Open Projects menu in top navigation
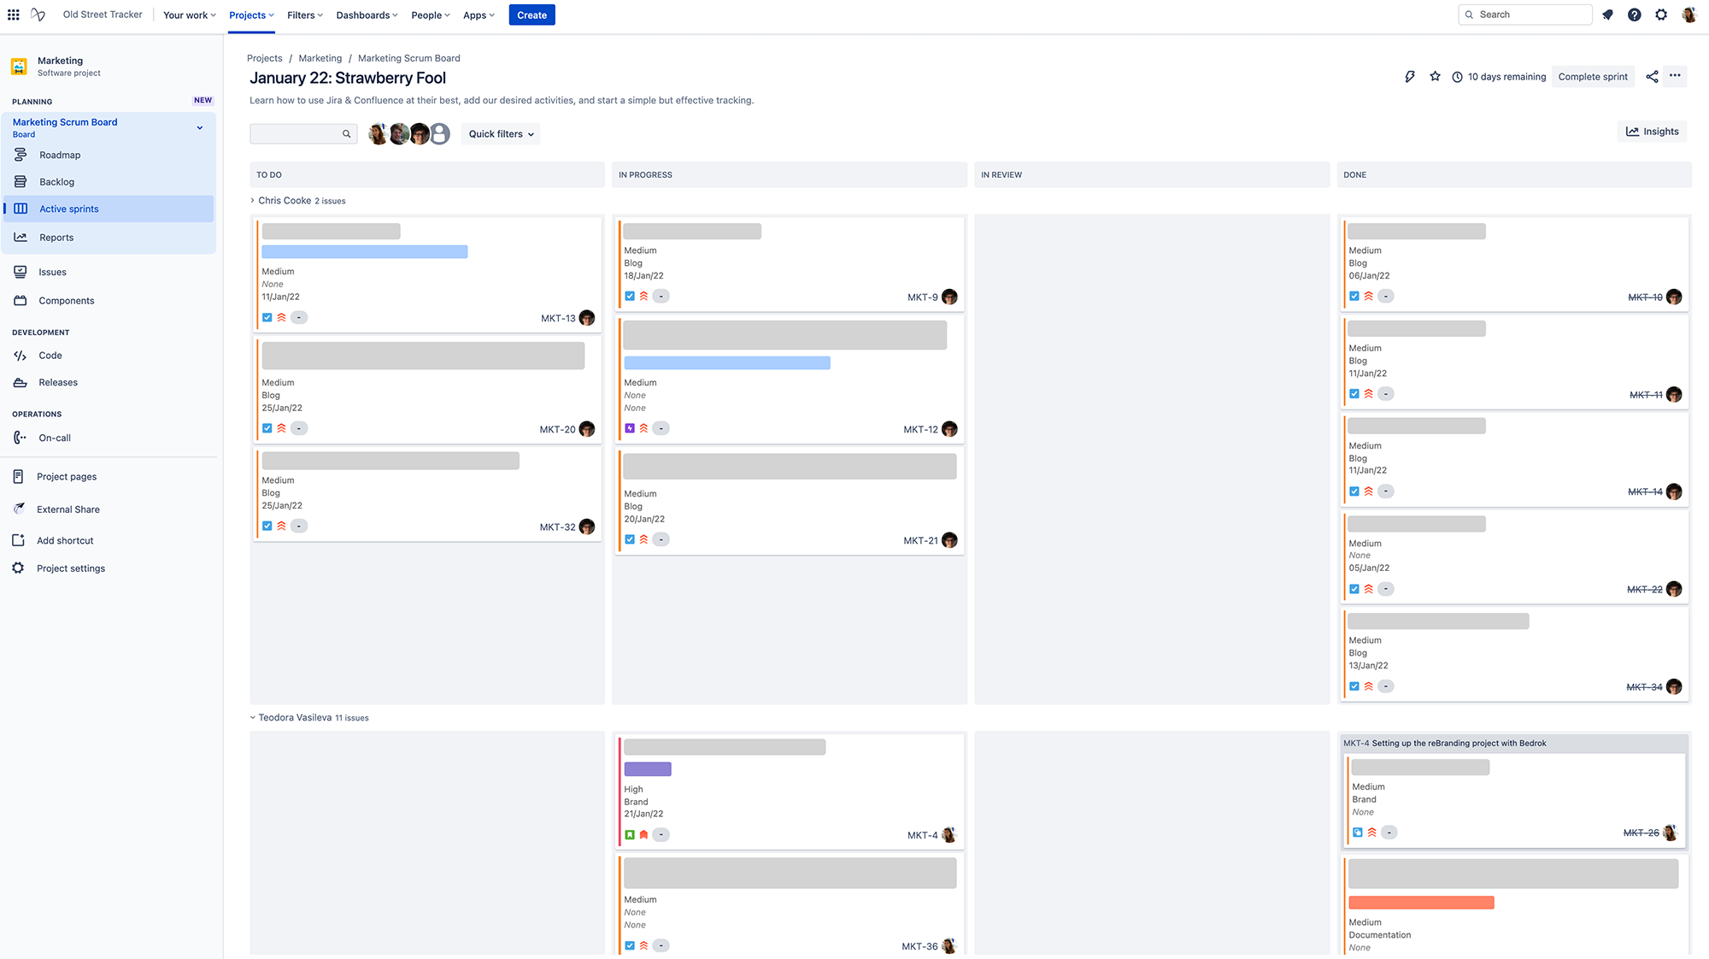This screenshot has width=1709, height=959. pos(251,15)
